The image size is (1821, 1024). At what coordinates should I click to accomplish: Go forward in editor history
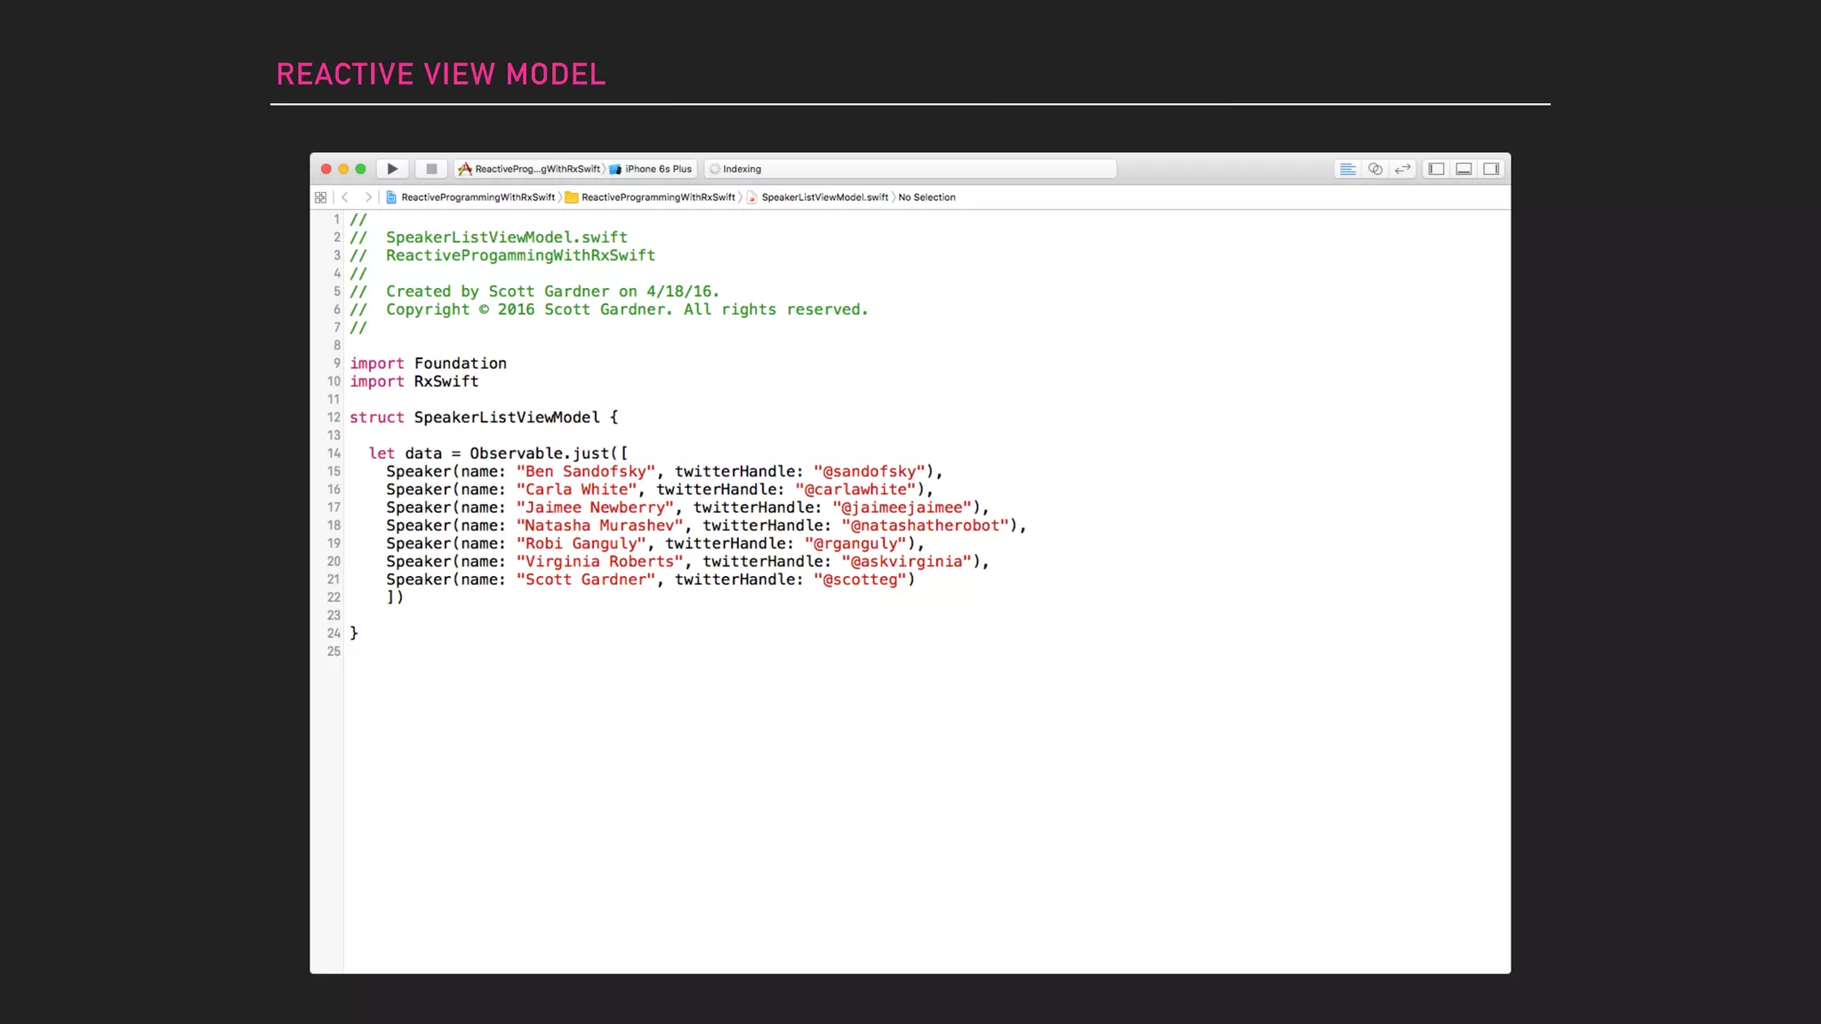coord(367,197)
